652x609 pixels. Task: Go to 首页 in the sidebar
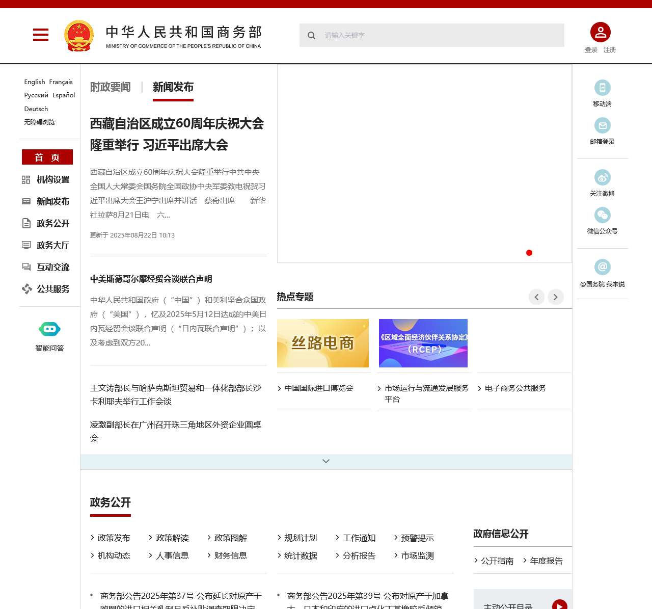point(47,157)
